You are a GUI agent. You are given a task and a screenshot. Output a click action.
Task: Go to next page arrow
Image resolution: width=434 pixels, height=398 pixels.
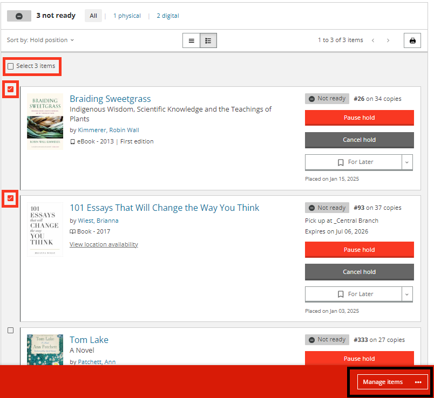coord(388,40)
